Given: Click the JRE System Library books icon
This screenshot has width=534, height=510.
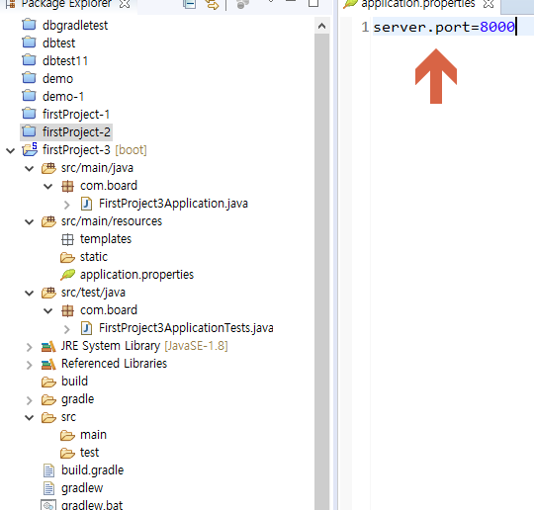Looking at the screenshot, I should click(48, 346).
